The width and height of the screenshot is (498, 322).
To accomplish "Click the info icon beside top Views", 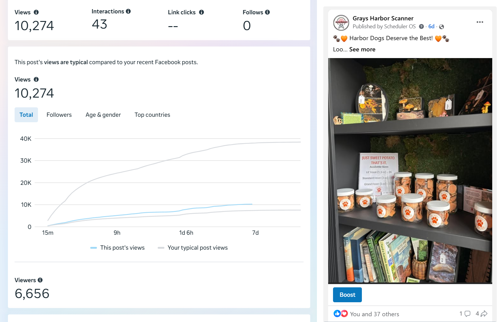I will click(36, 12).
